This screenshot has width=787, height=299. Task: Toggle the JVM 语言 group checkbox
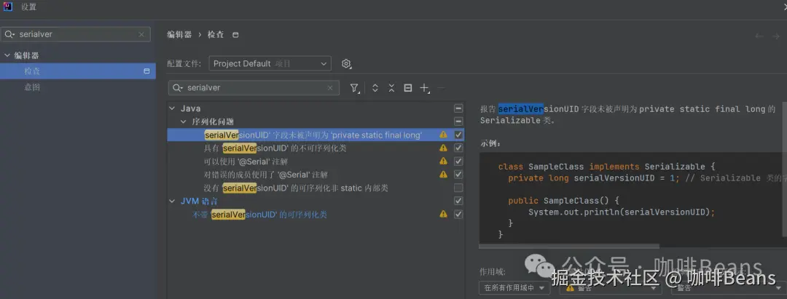click(x=458, y=201)
